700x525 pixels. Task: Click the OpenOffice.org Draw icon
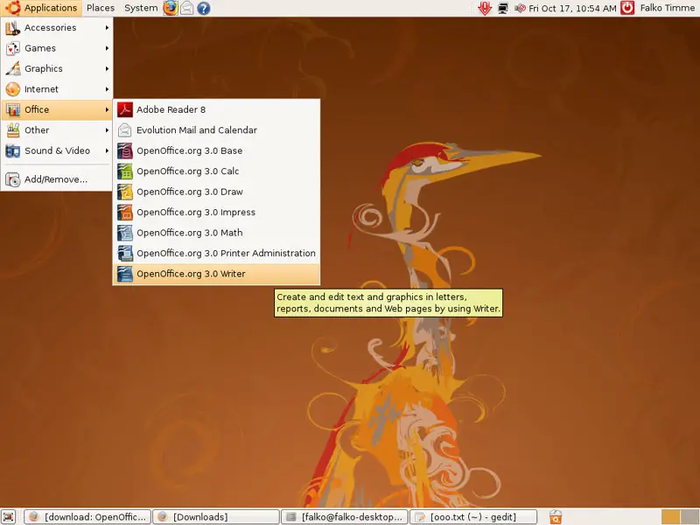click(125, 192)
